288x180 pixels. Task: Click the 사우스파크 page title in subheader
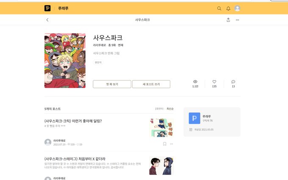(x=142, y=20)
